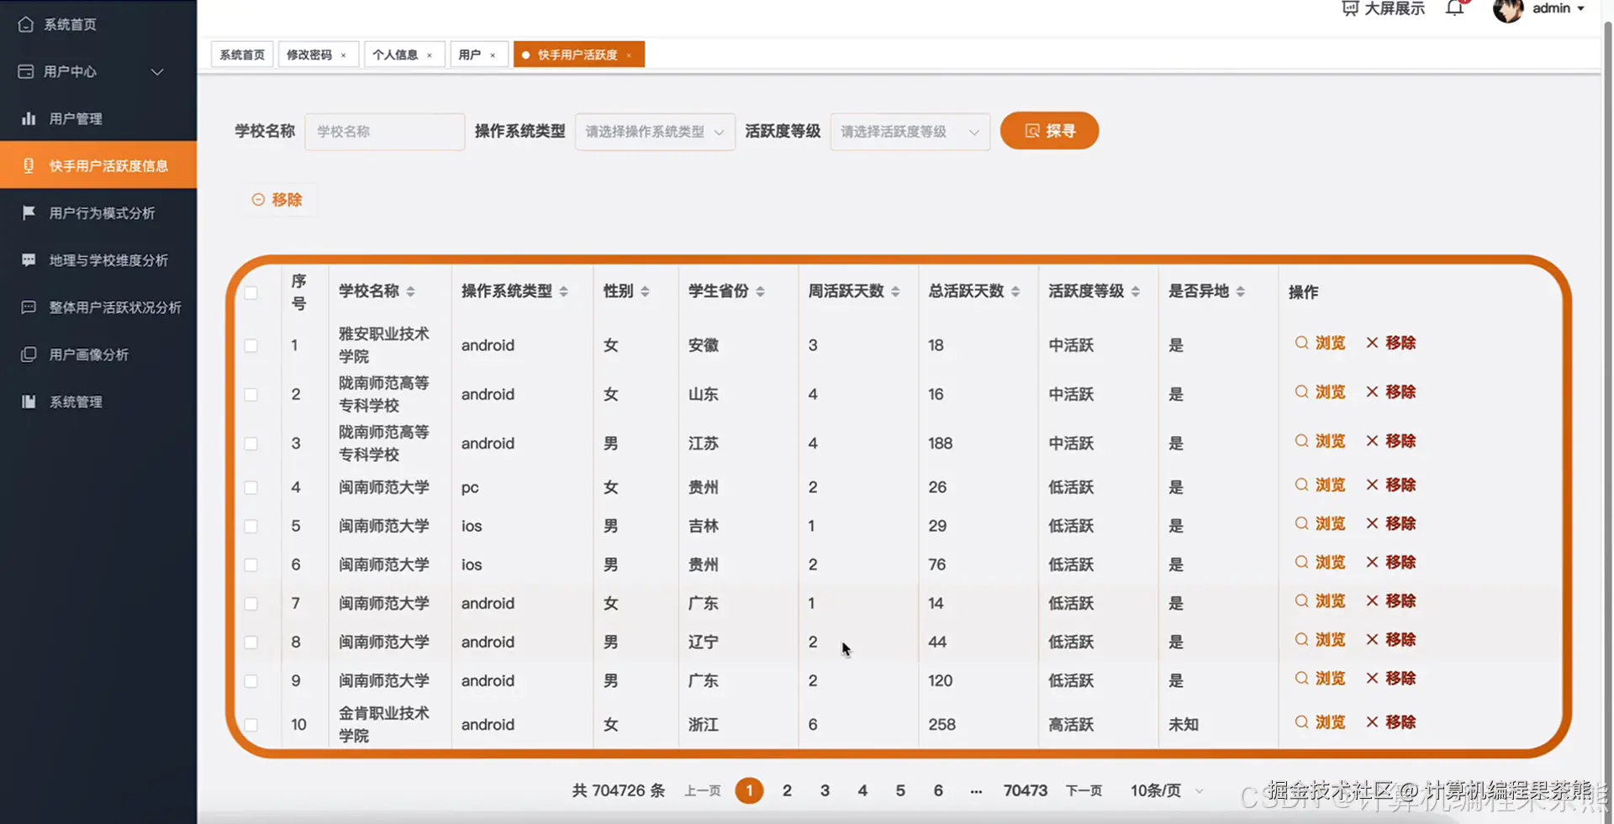Screen dimensions: 1614x824
Task: Go to page 5
Action: click(900, 790)
